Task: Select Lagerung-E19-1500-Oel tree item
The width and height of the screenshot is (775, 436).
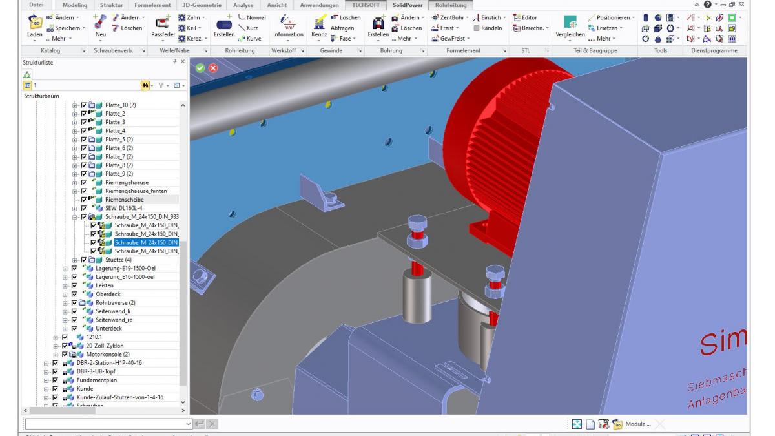Action: pyautogui.click(x=125, y=268)
